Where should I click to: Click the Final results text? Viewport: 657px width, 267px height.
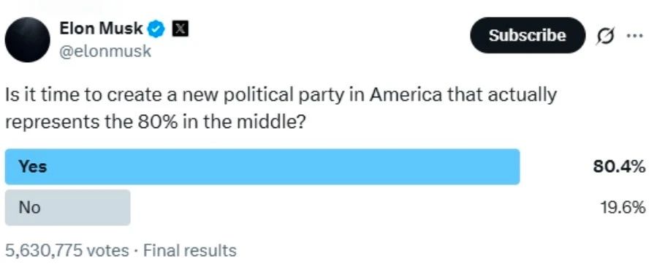coord(190,251)
